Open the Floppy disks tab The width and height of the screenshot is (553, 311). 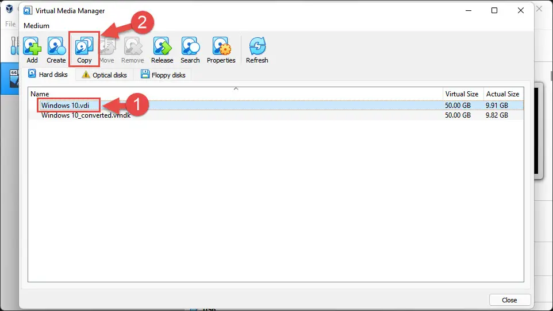point(163,75)
